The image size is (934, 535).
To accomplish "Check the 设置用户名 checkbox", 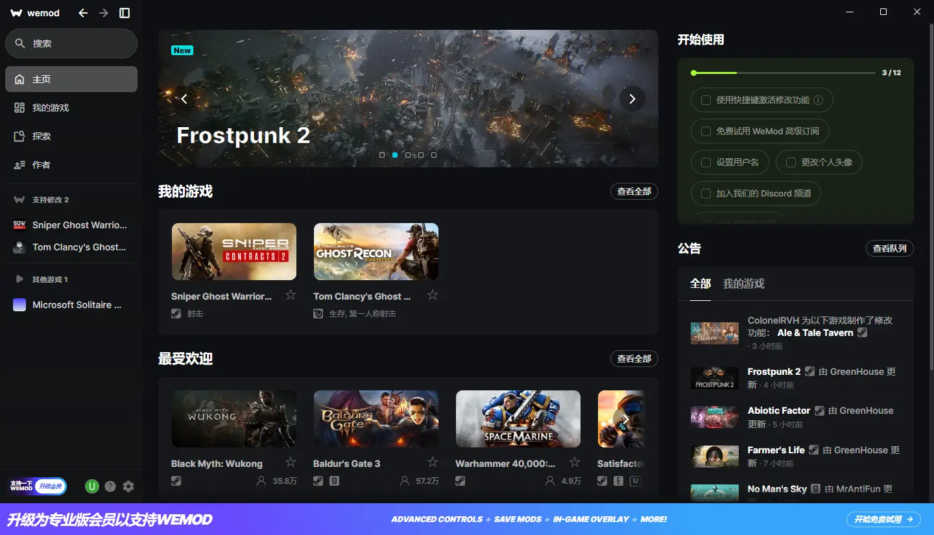I will tap(706, 162).
